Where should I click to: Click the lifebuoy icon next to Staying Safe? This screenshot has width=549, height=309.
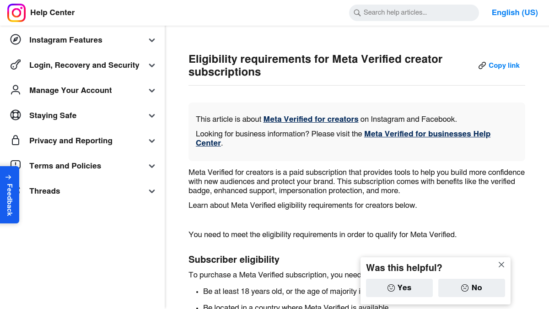[16, 115]
